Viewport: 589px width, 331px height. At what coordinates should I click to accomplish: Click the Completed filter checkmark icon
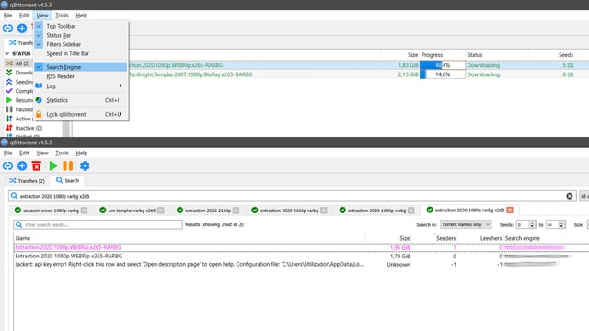[x=9, y=91]
